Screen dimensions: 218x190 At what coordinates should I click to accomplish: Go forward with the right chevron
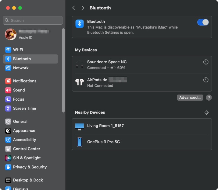[83, 8]
